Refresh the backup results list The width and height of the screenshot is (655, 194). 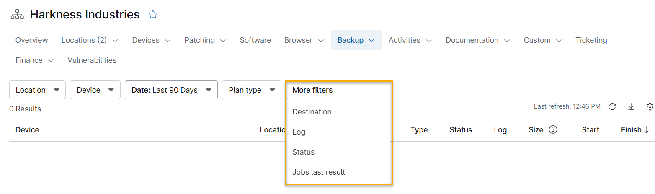click(612, 107)
